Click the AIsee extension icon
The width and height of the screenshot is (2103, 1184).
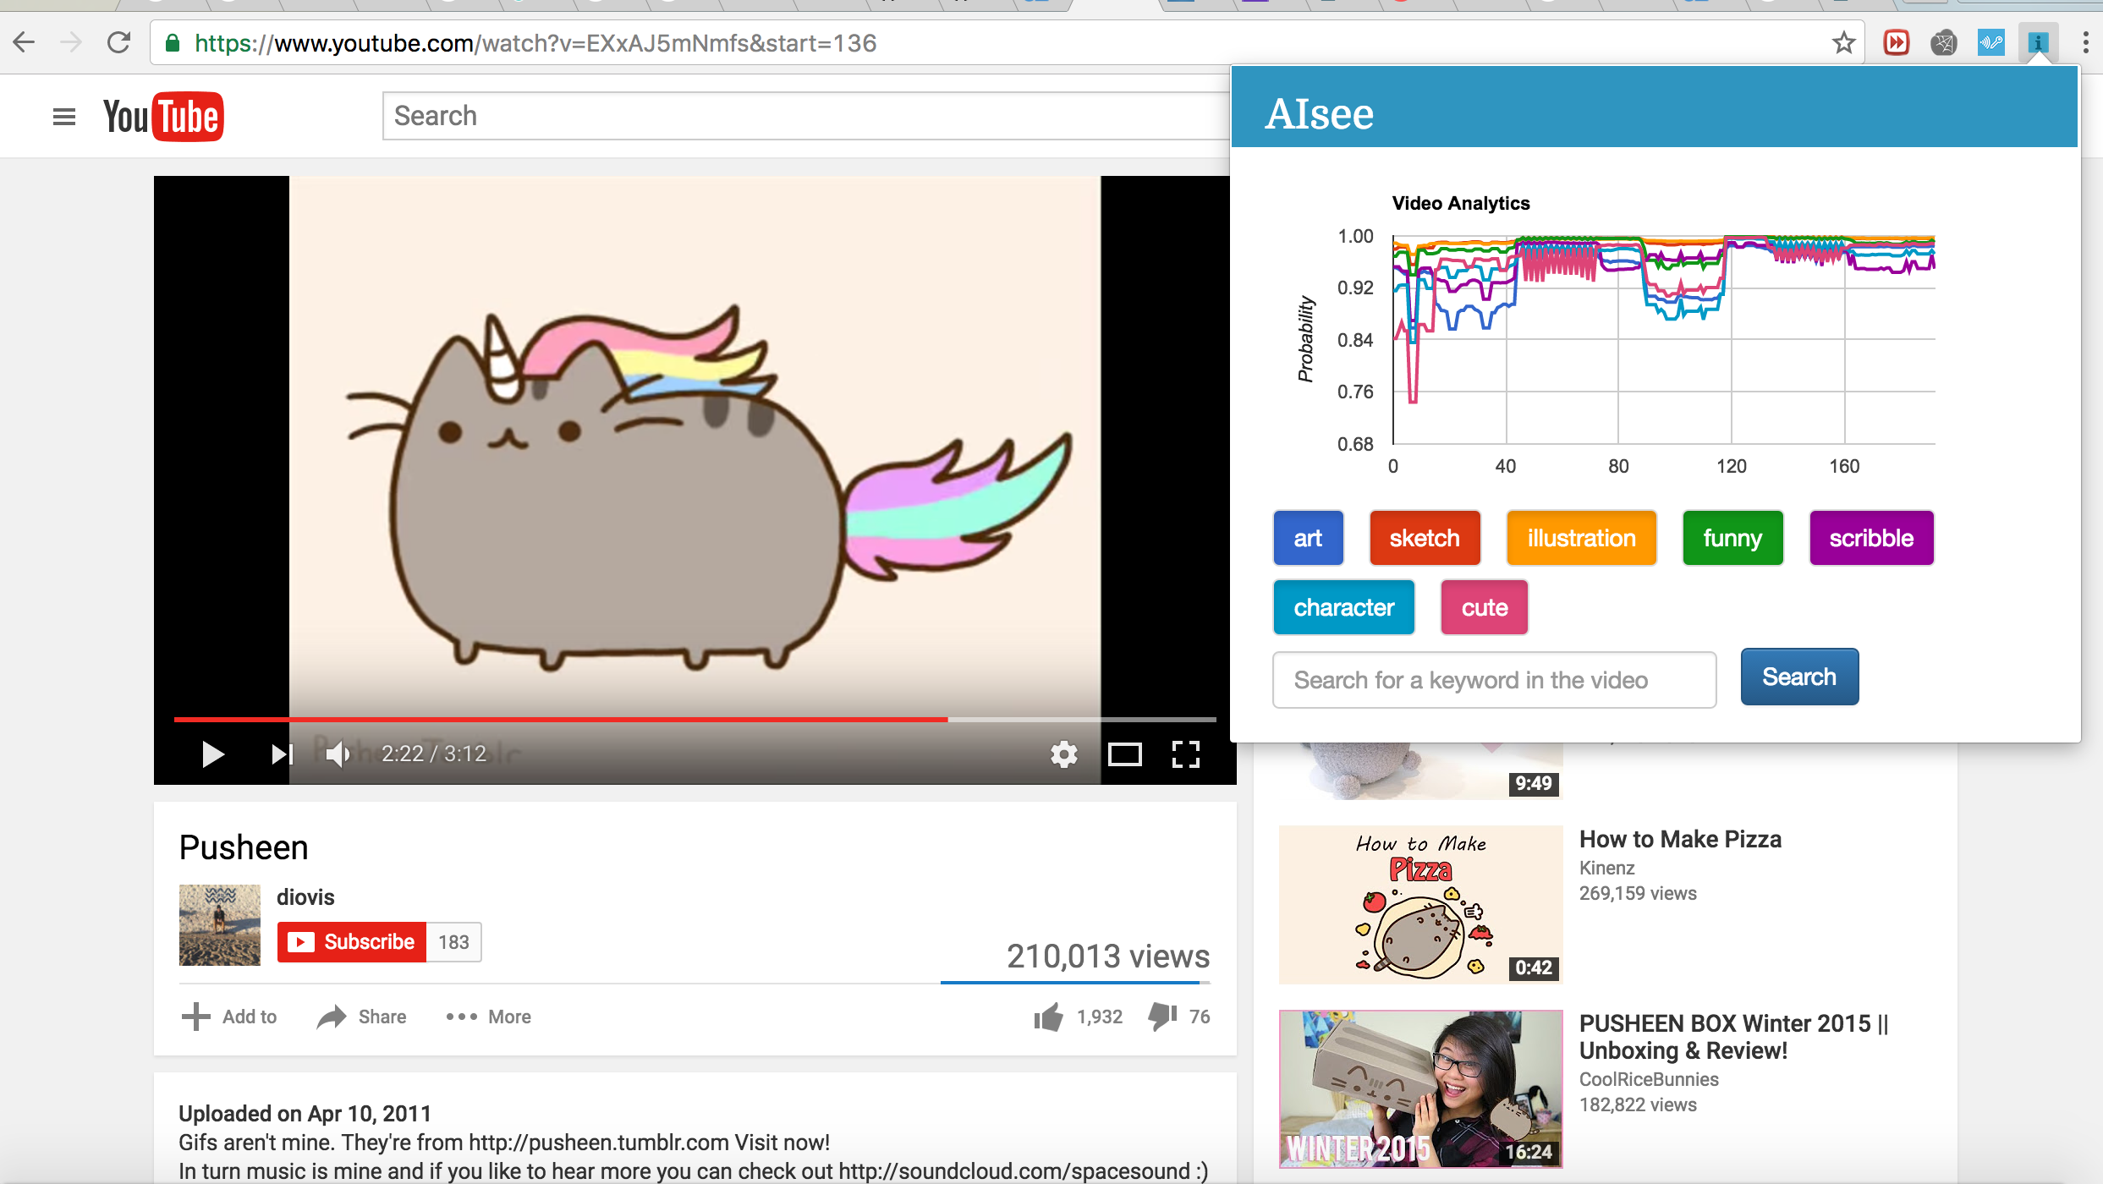(x=2038, y=42)
